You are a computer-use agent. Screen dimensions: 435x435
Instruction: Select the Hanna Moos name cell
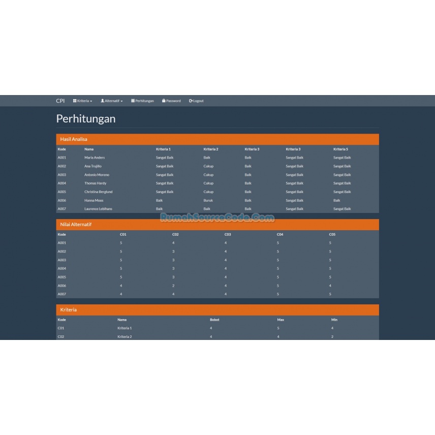(94, 200)
